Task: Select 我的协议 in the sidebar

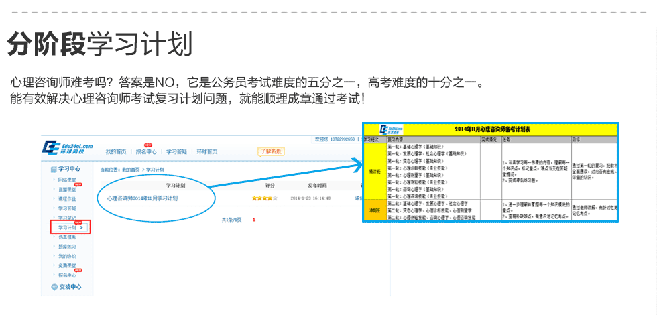Action: click(67, 257)
